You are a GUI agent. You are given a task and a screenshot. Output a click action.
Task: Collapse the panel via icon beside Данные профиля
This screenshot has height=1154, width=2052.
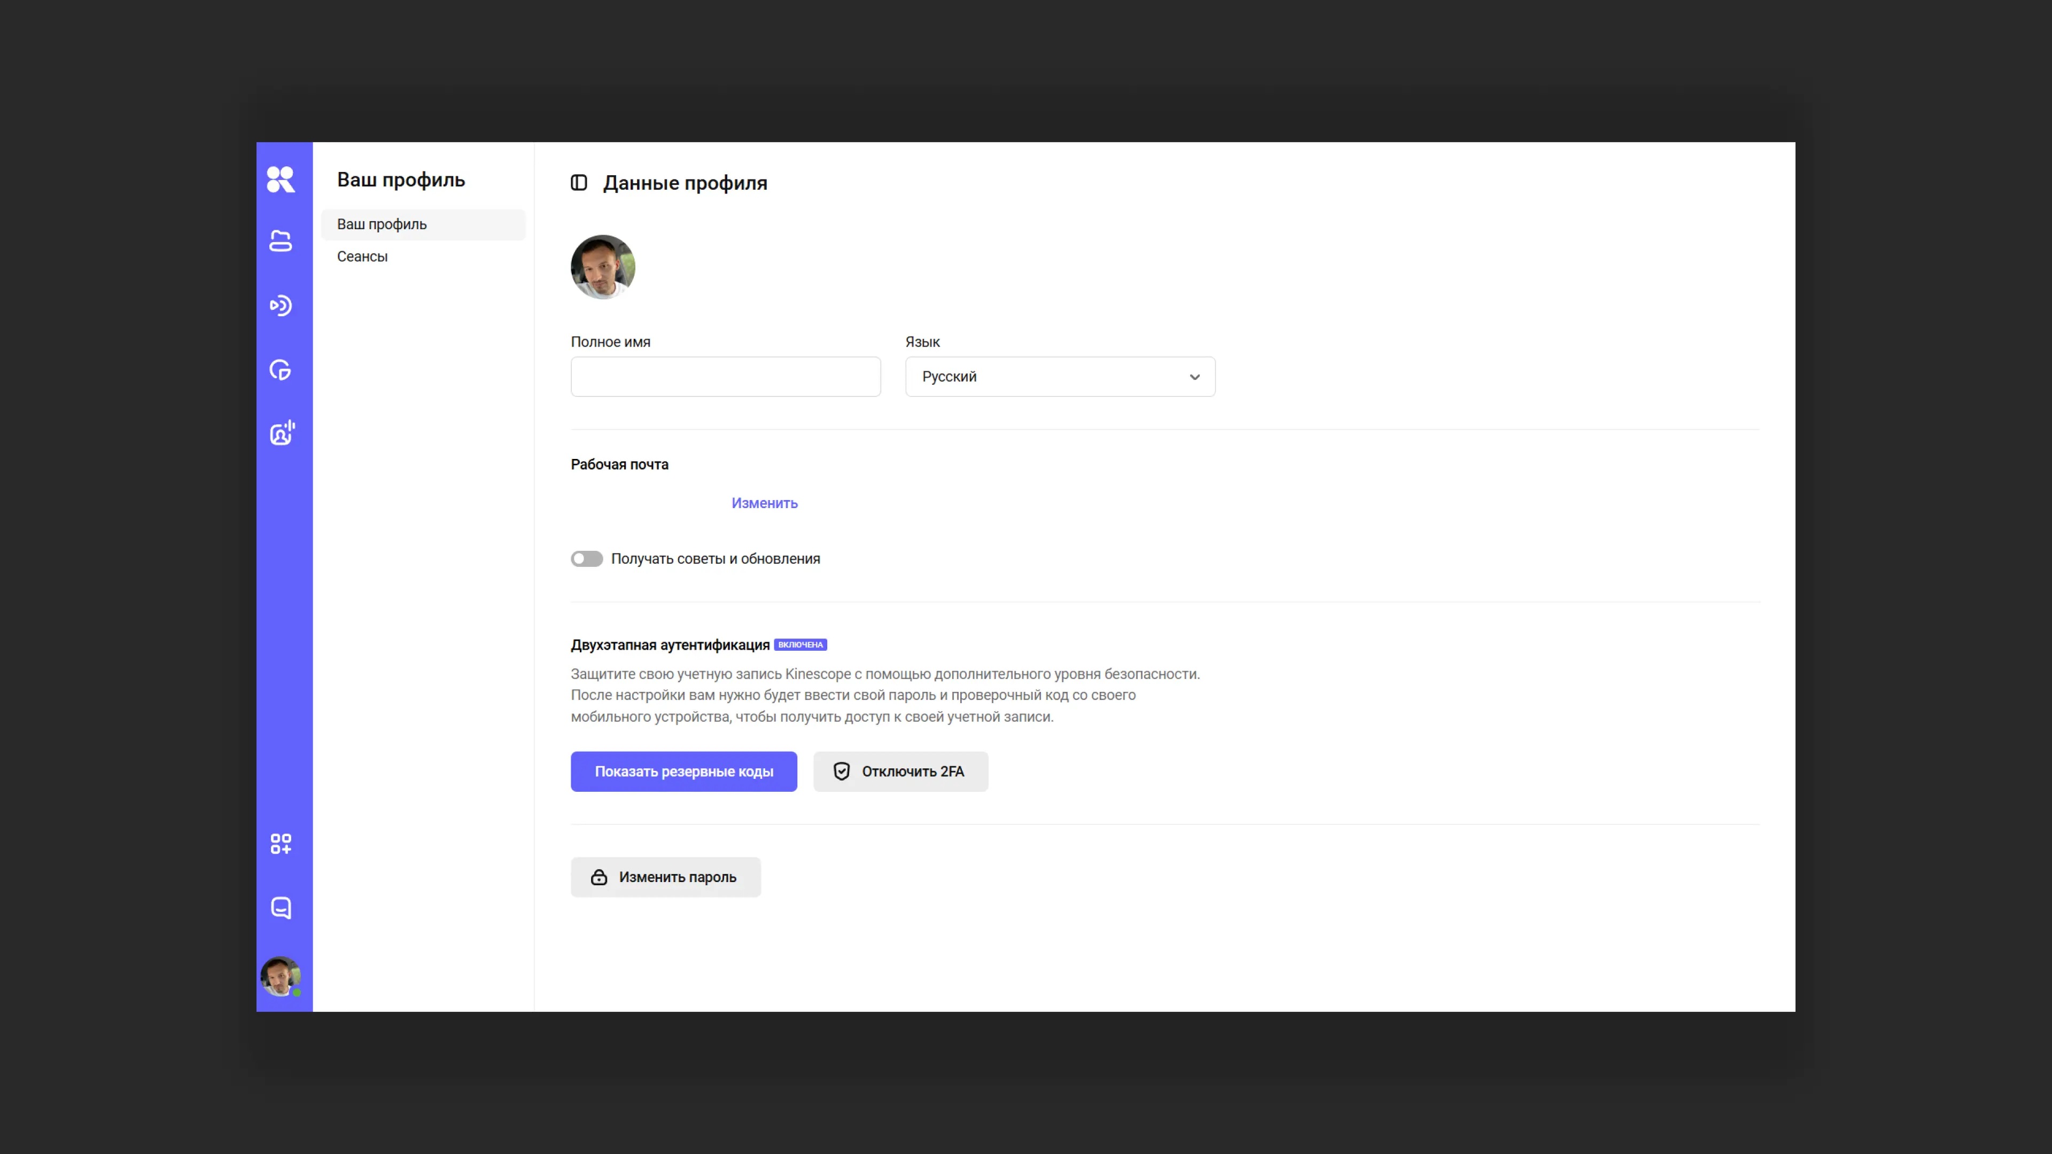coord(579,182)
